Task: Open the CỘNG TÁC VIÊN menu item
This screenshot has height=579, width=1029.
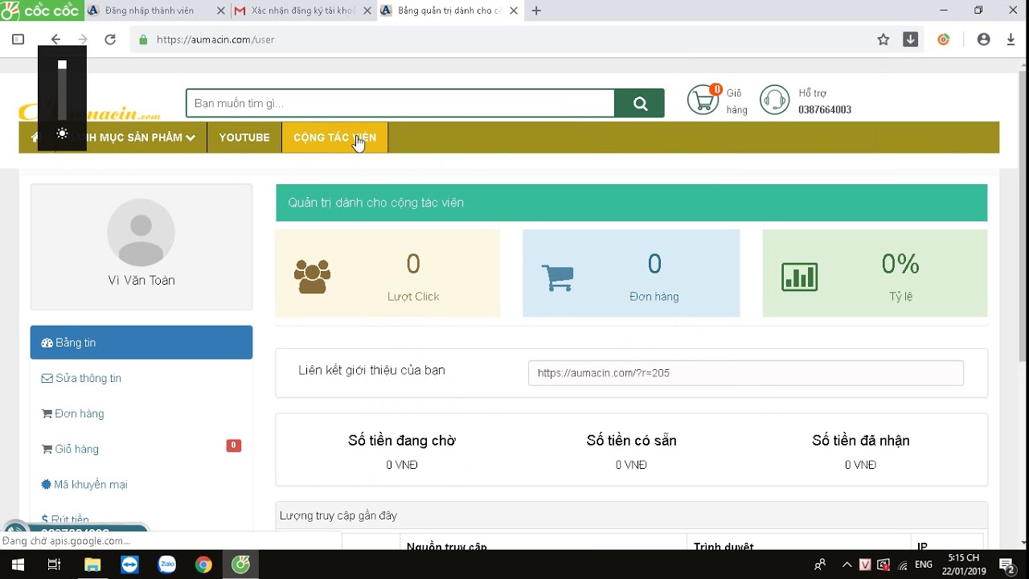Action: point(334,138)
